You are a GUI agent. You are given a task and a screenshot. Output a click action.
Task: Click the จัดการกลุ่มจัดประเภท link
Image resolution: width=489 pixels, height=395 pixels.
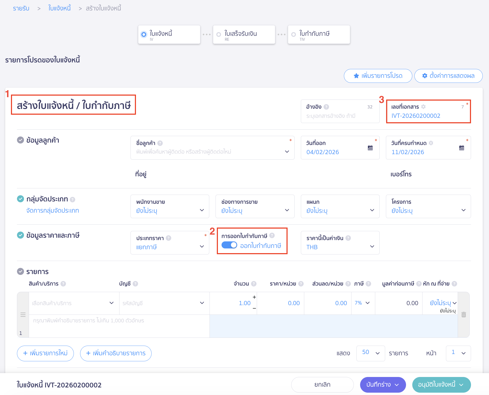52,211
